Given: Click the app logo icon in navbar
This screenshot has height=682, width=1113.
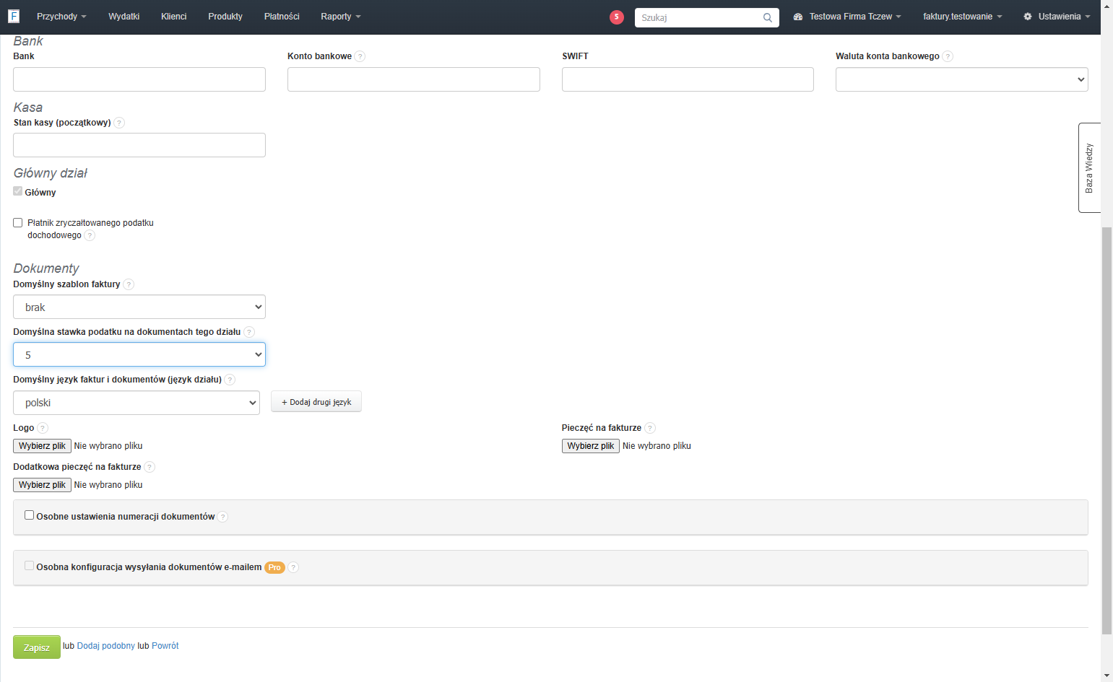Looking at the screenshot, I should (14, 16).
